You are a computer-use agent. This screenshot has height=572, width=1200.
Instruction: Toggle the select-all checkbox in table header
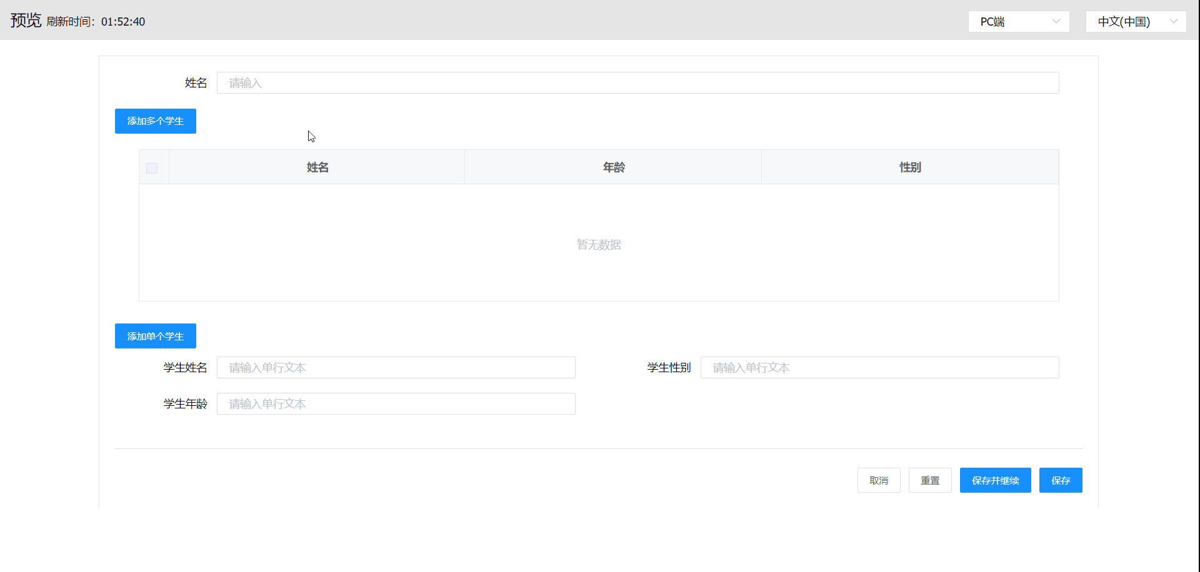pyautogui.click(x=152, y=168)
